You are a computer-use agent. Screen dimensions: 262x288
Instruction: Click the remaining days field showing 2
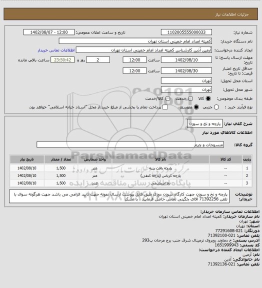(98, 60)
